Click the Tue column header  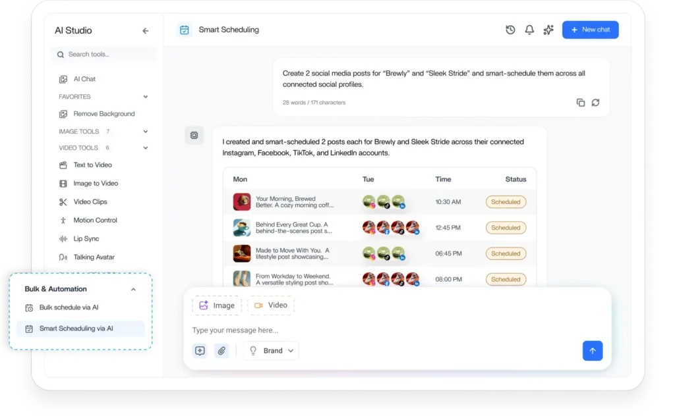tap(368, 179)
